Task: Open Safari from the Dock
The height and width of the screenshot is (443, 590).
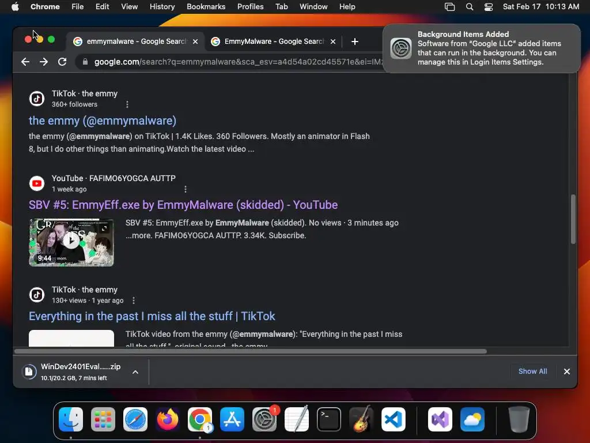Action: [135, 419]
